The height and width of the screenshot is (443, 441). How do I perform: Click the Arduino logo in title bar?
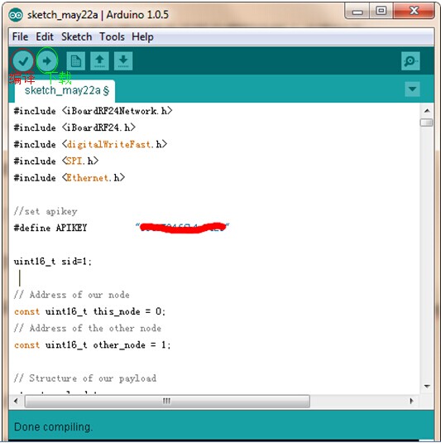15,15
